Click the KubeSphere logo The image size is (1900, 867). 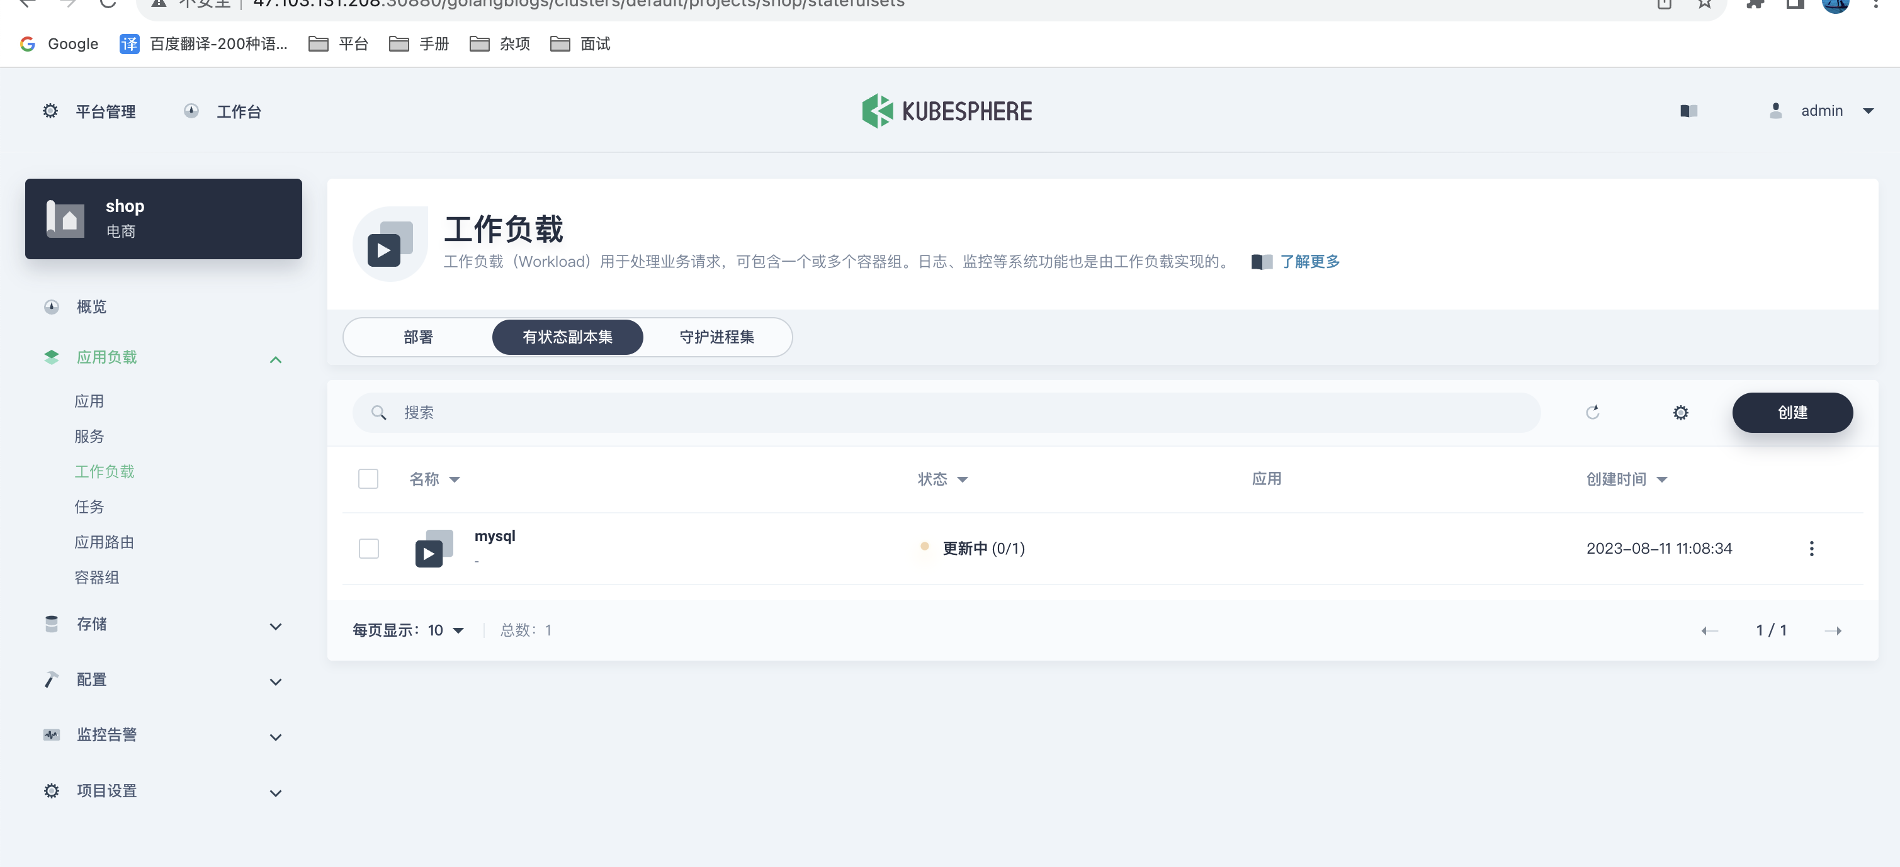pos(947,111)
